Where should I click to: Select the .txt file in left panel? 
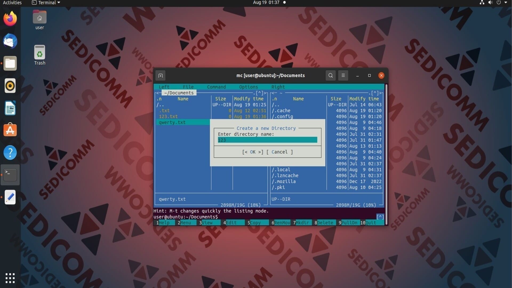point(164,111)
